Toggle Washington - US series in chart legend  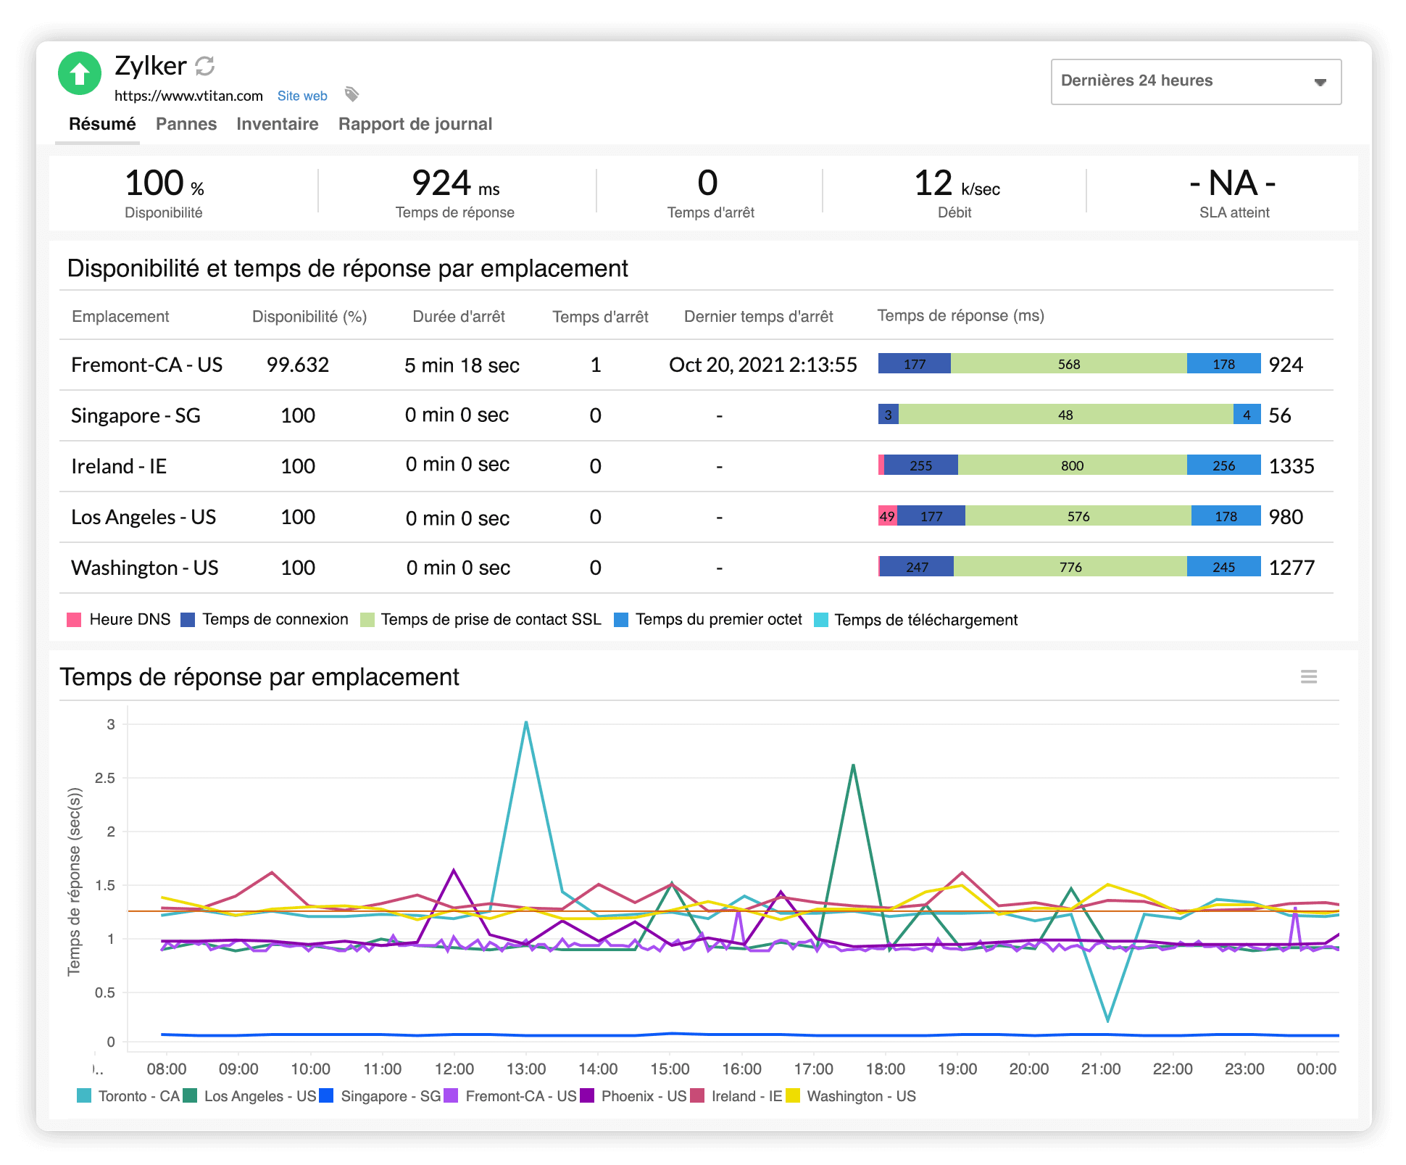[x=851, y=1096]
